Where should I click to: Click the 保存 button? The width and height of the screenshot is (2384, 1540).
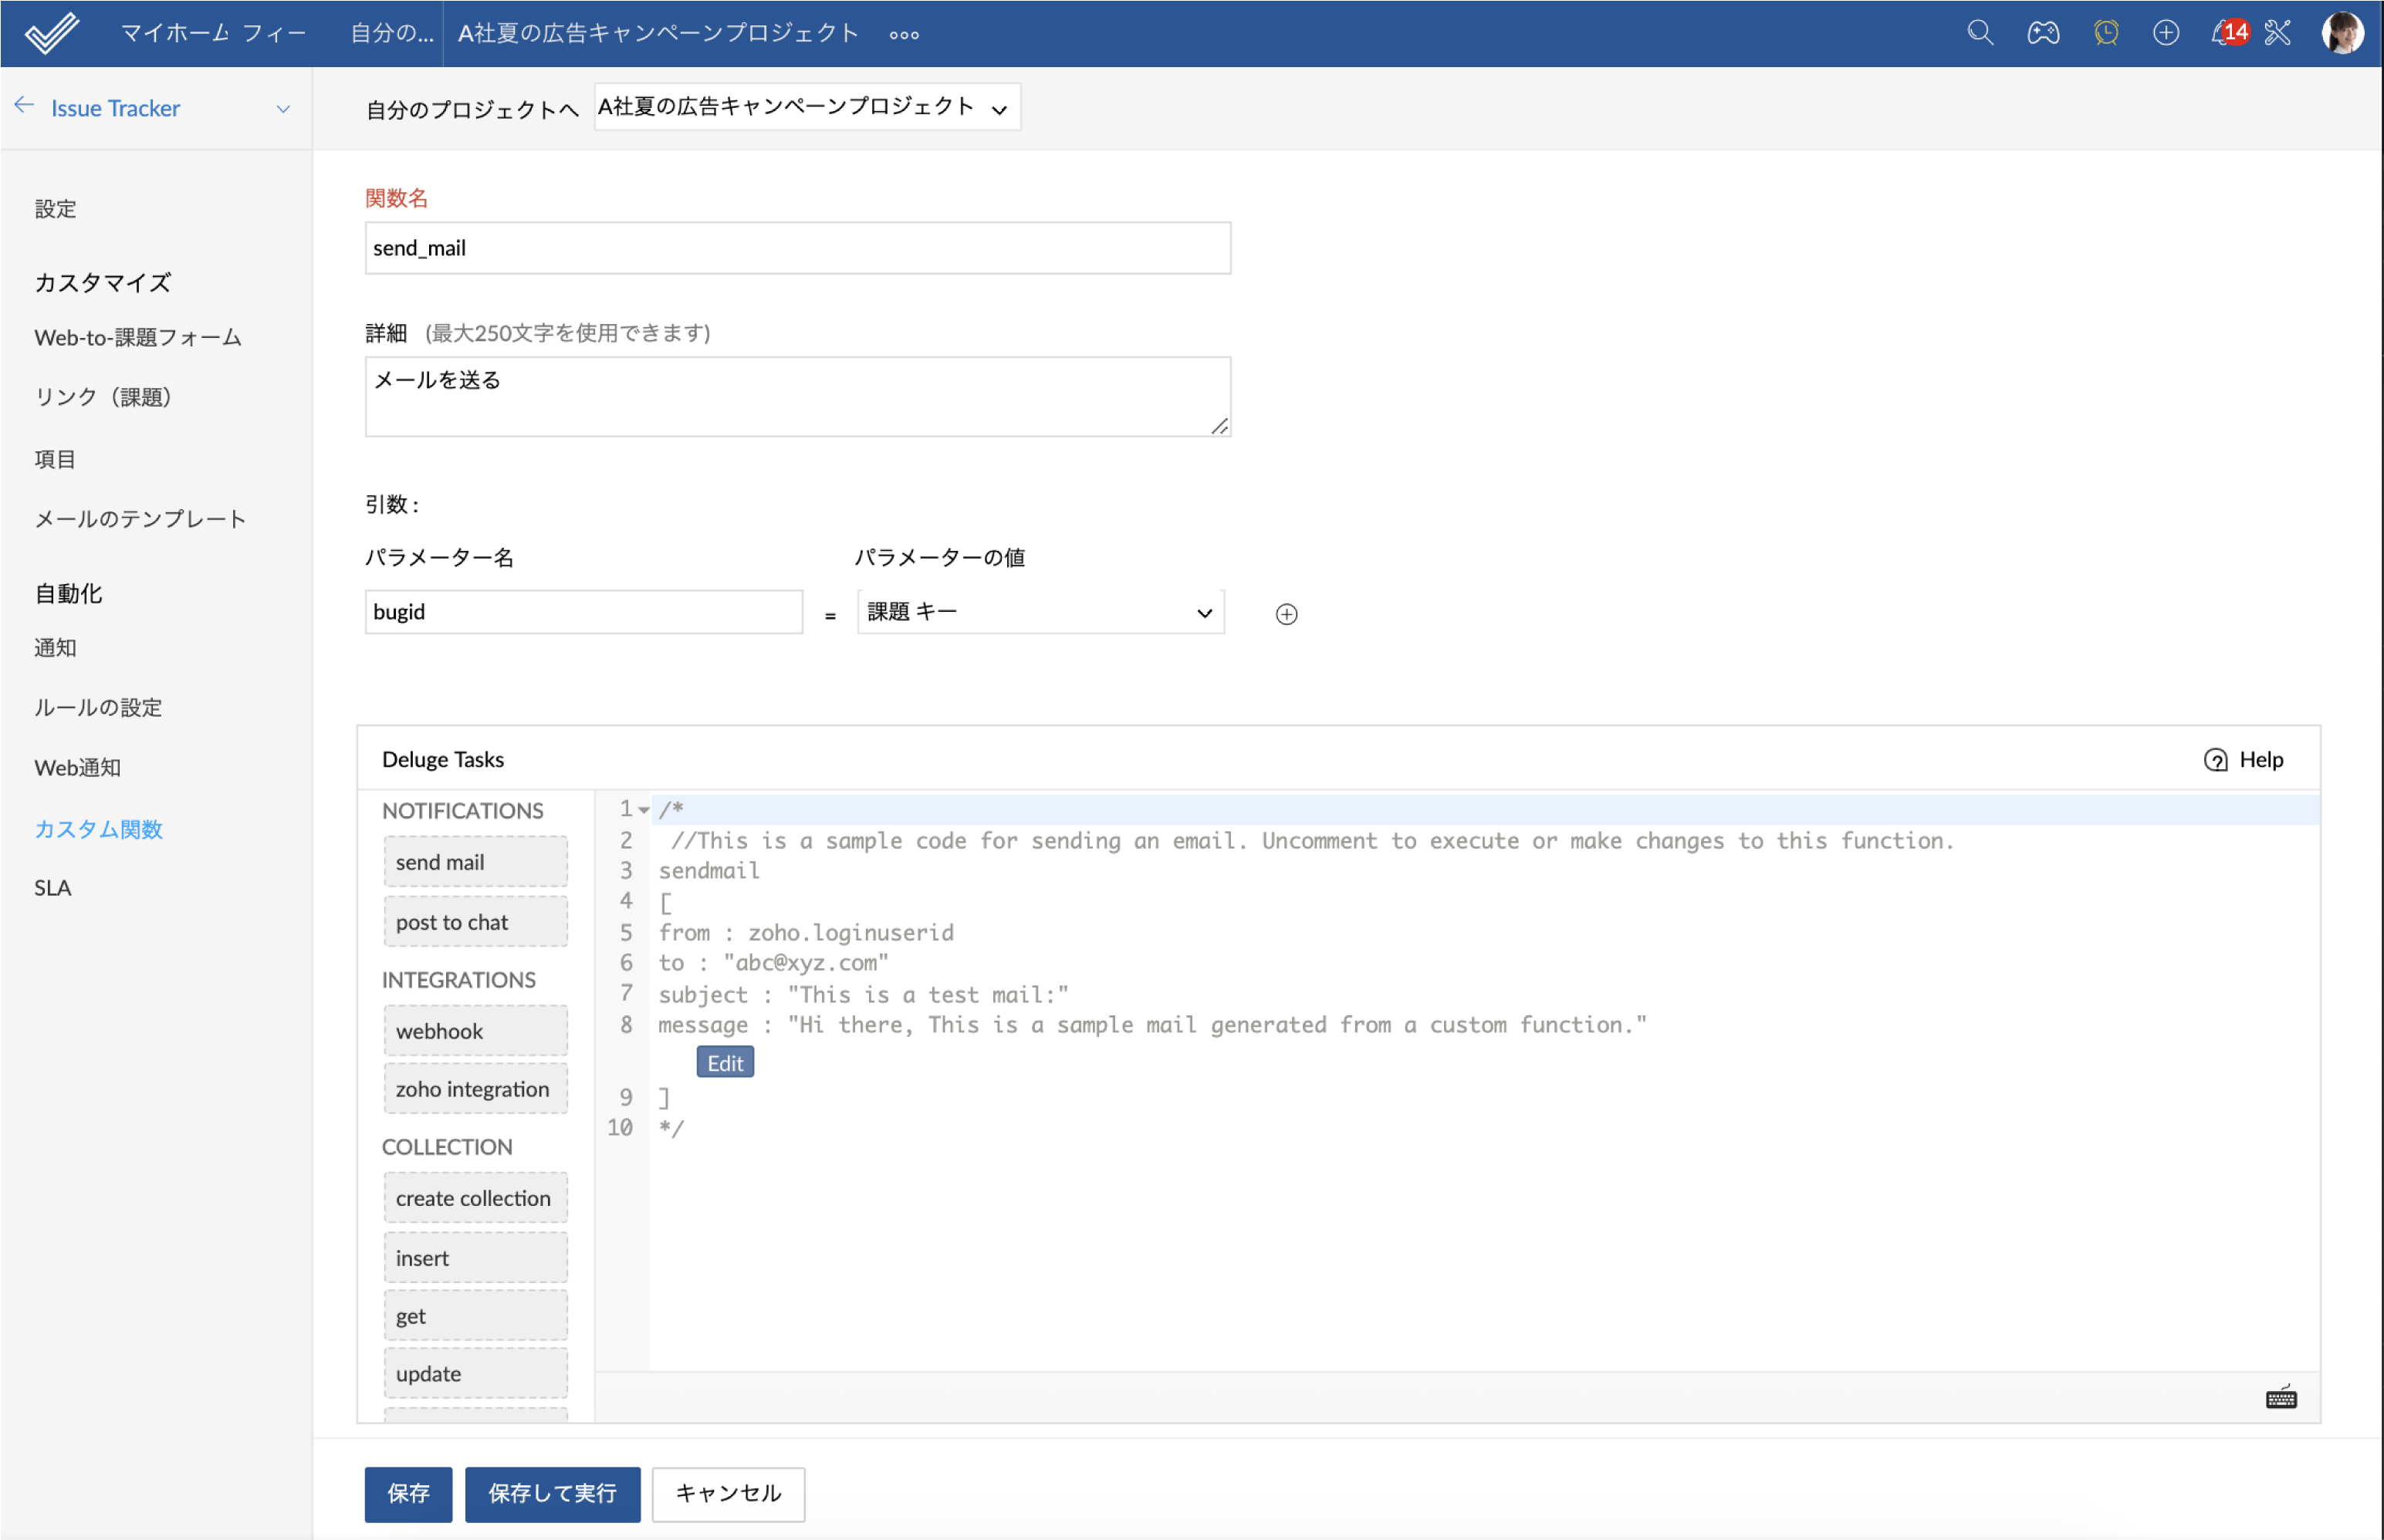(408, 1494)
